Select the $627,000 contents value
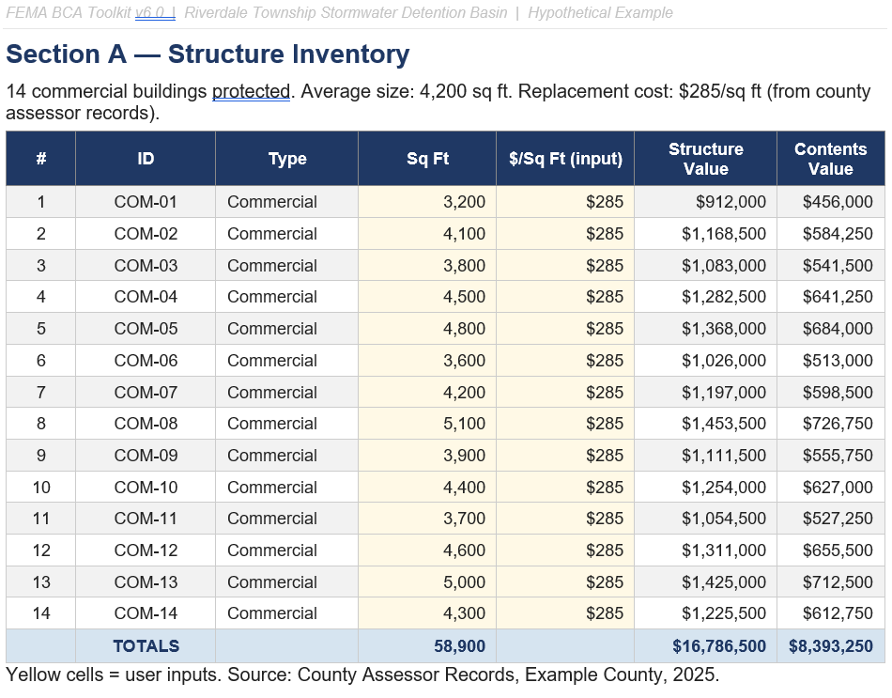Image resolution: width=892 pixels, height=698 pixels. click(831, 488)
